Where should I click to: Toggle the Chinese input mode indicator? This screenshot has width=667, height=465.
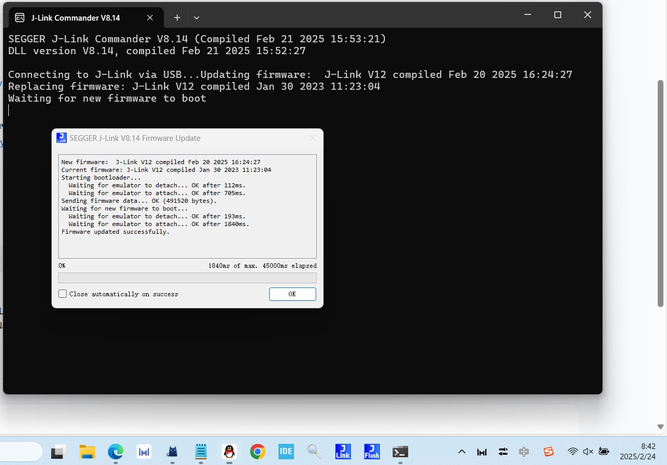(524, 452)
